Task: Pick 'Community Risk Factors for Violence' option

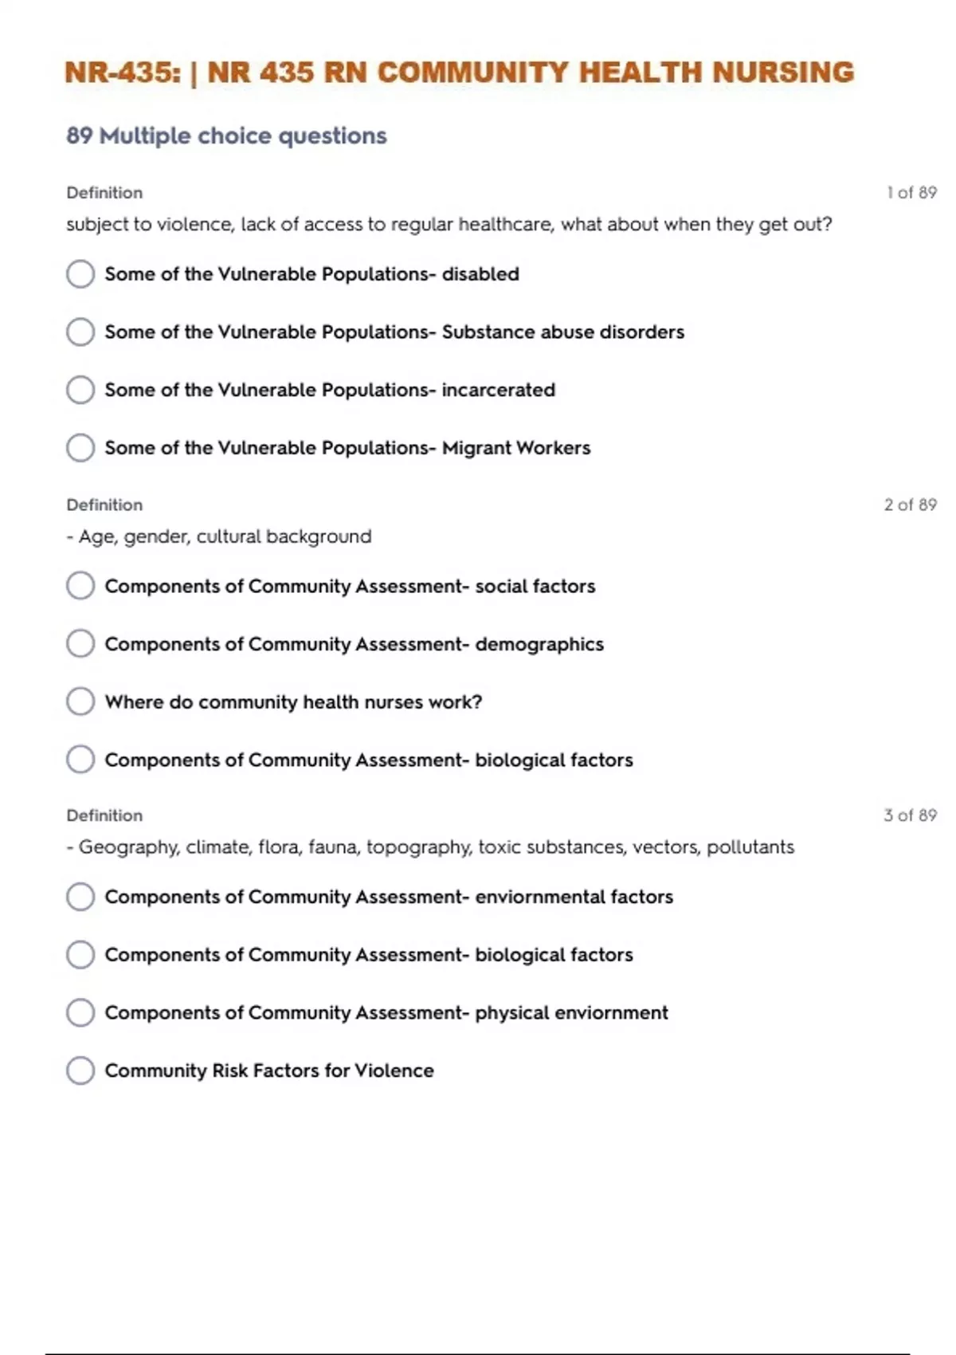Action: point(80,1070)
